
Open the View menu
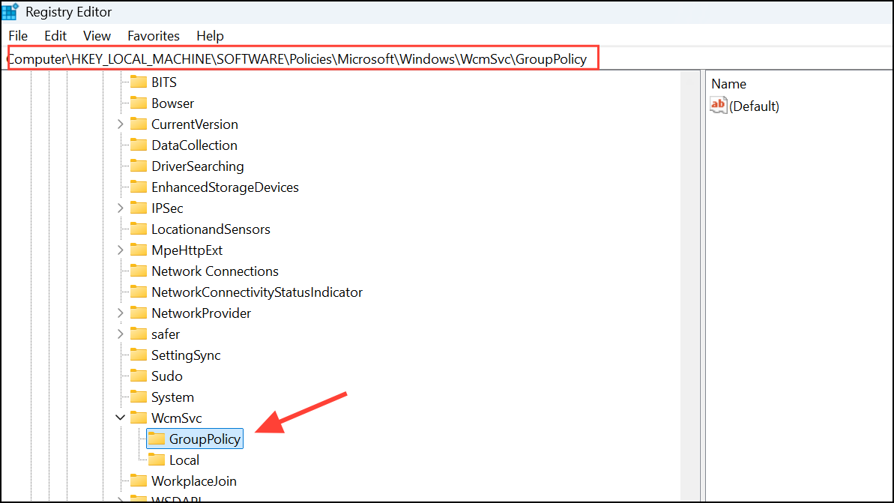(x=97, y=36)
